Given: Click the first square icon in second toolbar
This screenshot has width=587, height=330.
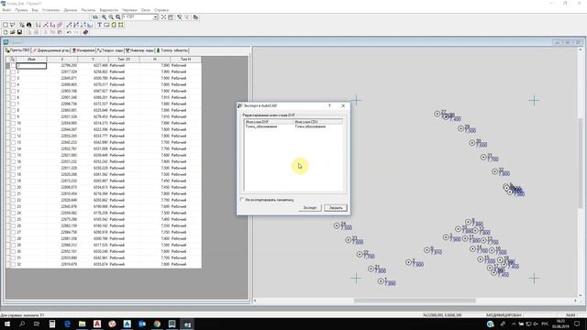Looking at the screenshot, I should pyautogui.click(x=6, y=25).
